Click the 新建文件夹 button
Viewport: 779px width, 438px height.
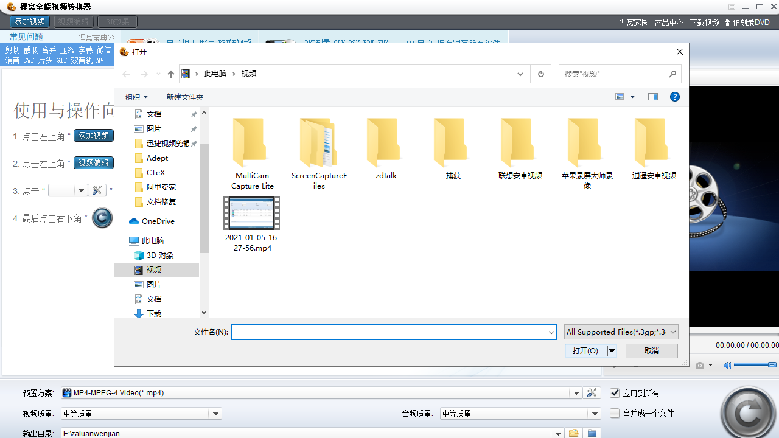point(184,96)
